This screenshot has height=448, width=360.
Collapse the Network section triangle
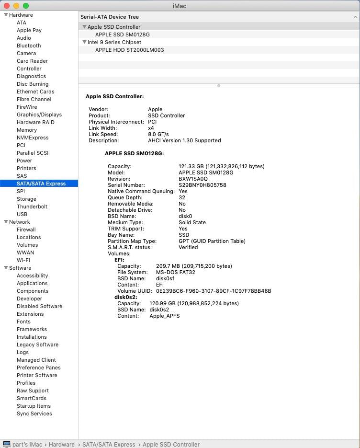tap(6, 222)
